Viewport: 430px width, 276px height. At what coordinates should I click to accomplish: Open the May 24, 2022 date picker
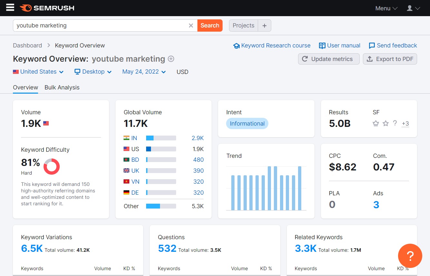click(144, 72)
